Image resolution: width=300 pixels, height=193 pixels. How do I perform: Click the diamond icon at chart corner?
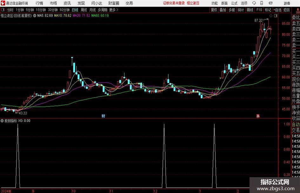[x=271, y=16]
